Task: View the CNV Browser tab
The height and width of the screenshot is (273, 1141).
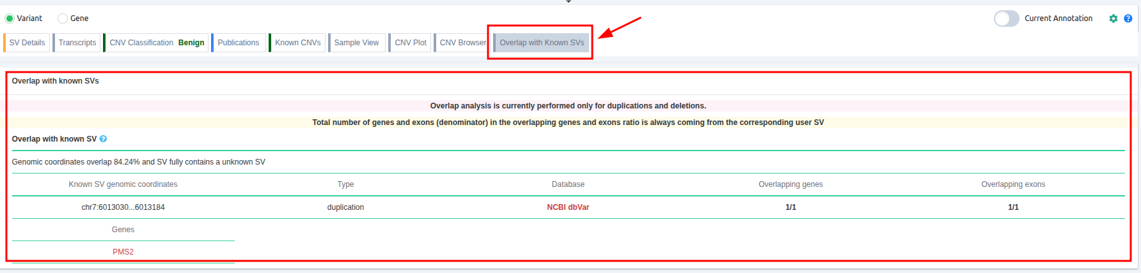Action: (462, 43)
